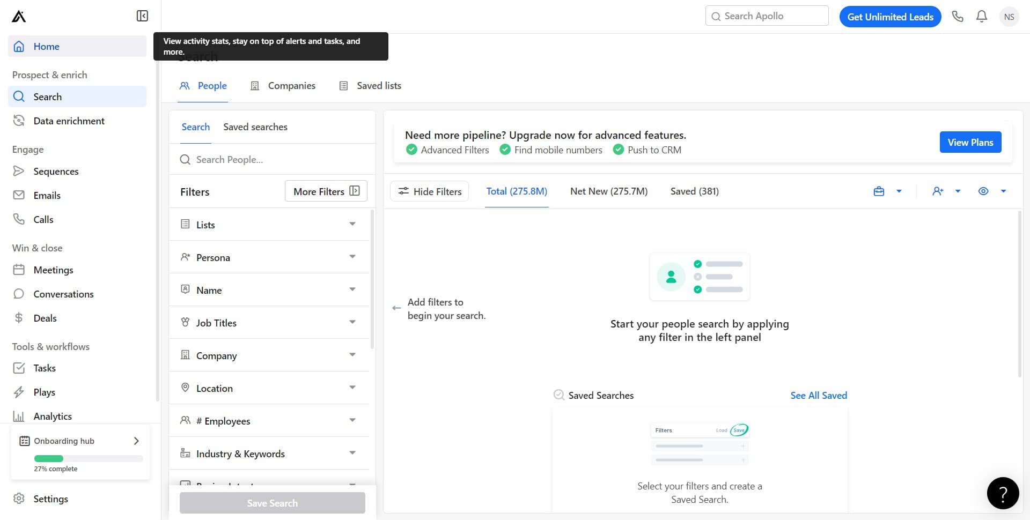Expand the Job Titles filter
This screenshot has height=520, width=1030.
(269, 323)
